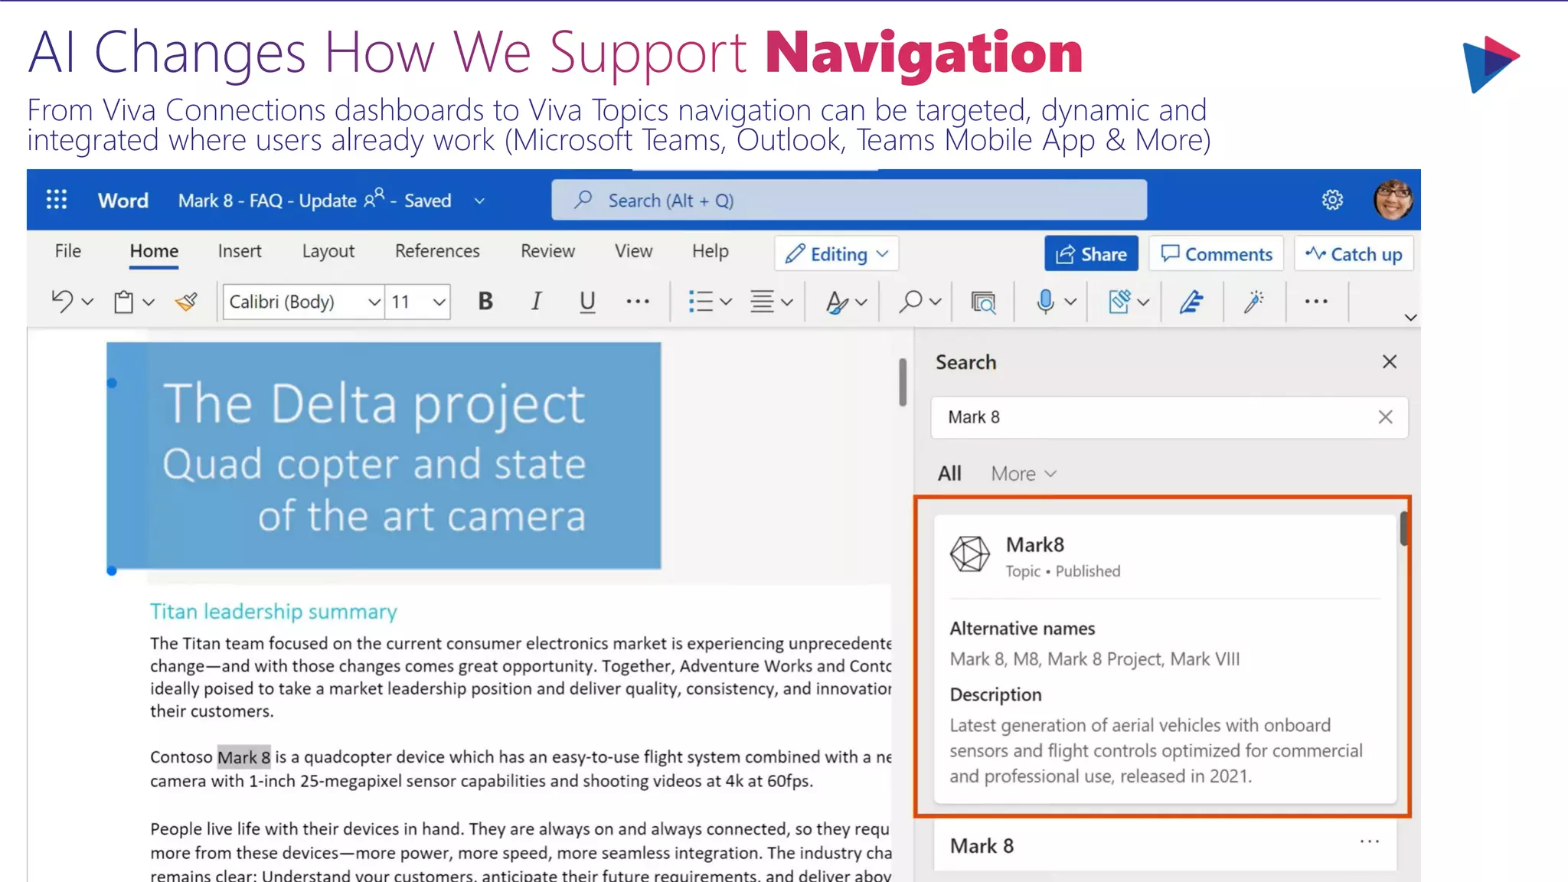Screen dimensions: 1568x882
Task: Open the settings gear icon
Action: [1332, 200]
